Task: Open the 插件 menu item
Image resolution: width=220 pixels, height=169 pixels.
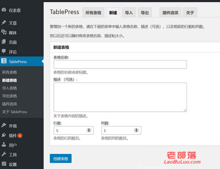Action: coord(13,136)
